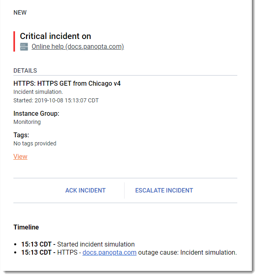Click the 'Critical incident on' heading
This screenshot has height=277, width=258.
click(55, 36)
